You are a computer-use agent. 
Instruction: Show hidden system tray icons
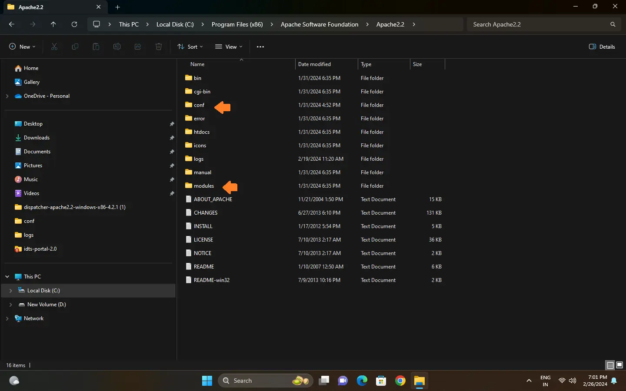[x=529, y=381]
